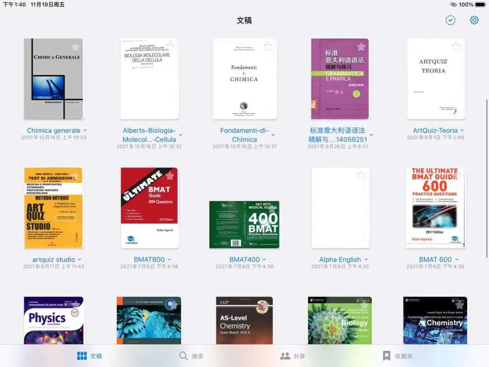Expand options chevron next to ArtQuiz-Teoria
The image size is (489, 367).
462,130
